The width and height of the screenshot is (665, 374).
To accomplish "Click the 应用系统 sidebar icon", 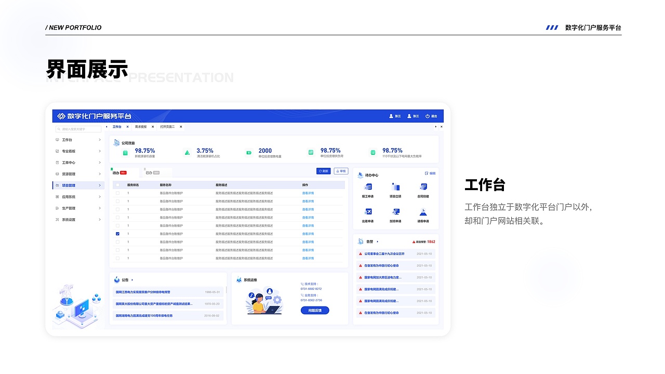I will click(57, 197).
